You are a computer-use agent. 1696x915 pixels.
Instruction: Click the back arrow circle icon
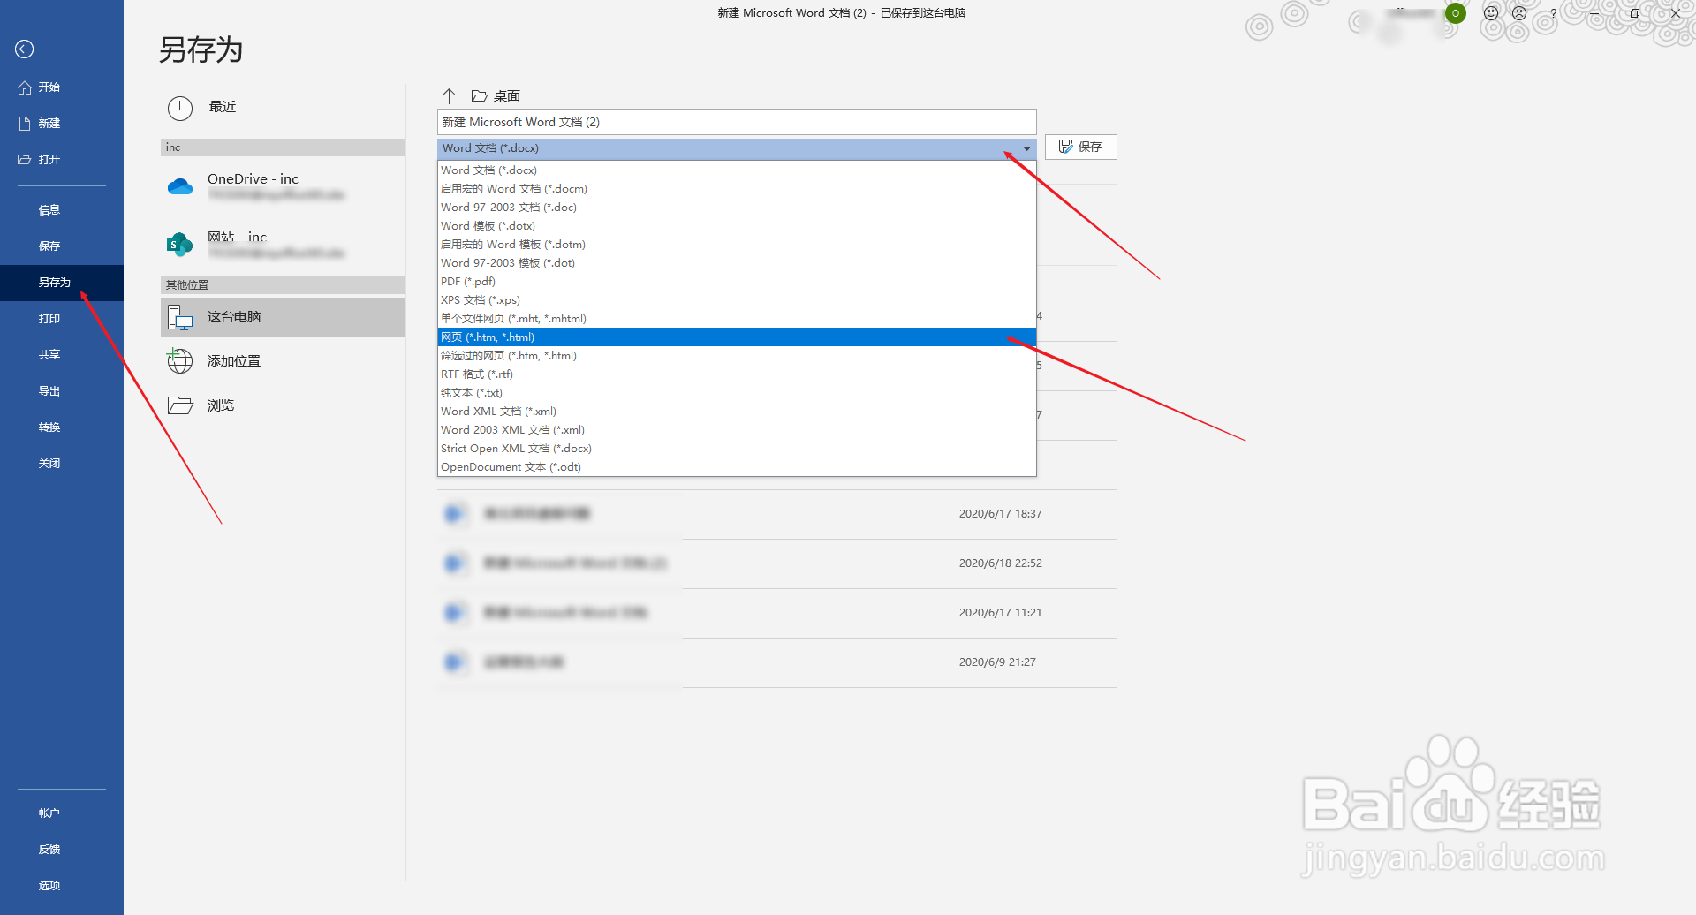[x=25, y=49]
